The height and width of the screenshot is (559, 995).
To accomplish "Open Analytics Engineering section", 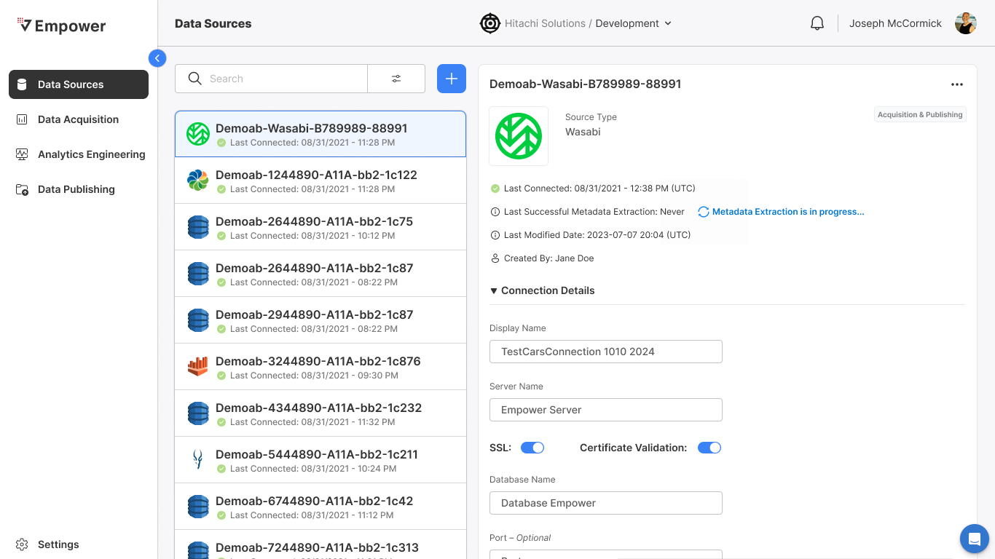I will coord(79,154).
